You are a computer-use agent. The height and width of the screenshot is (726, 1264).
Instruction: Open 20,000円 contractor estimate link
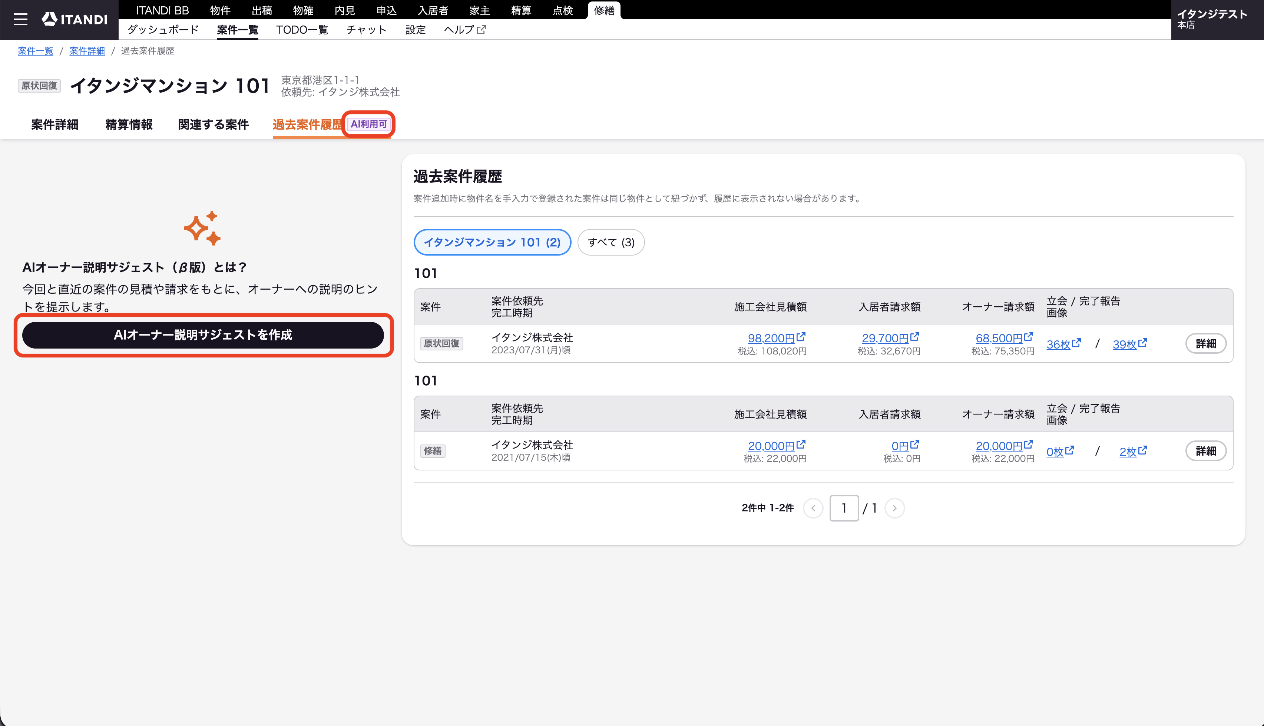pos(776,445)
